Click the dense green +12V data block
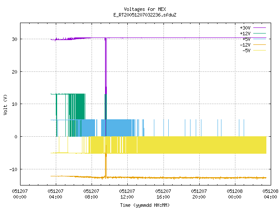Viewport: 279px width, 209px height. pyautogui.click(x=80, y=107)
